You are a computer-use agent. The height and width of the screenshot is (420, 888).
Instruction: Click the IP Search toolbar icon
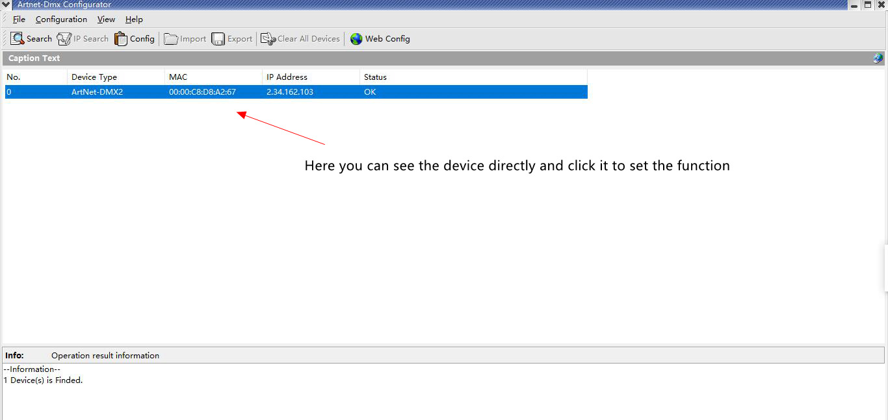[x=64, y=39]
